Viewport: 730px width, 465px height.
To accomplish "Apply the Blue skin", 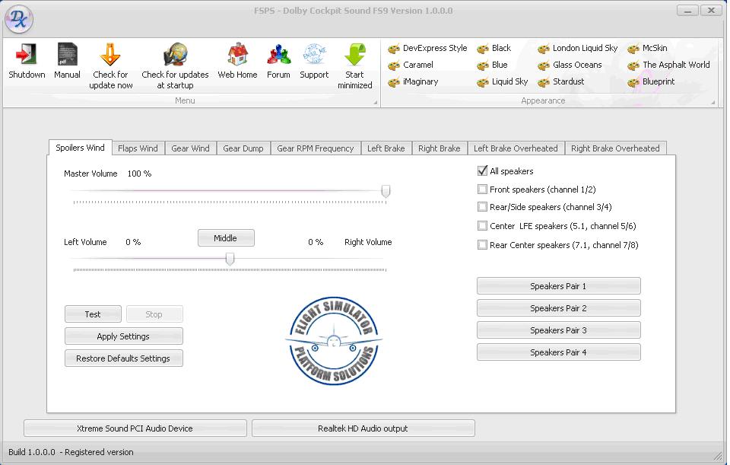I will pos(492,65).
